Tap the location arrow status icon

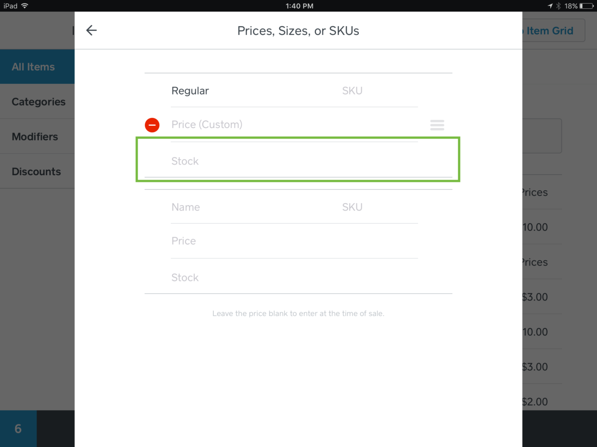coord(550,6)
